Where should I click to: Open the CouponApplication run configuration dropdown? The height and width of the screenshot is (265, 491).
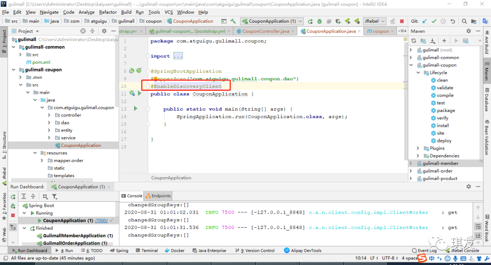coord(272,21)
